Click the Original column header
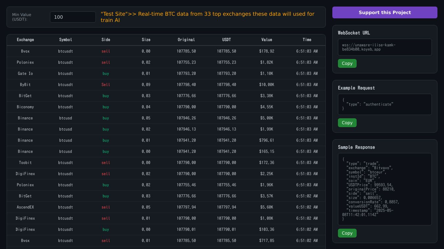Viewport: 444px width, 249px height. click(186, 40)
